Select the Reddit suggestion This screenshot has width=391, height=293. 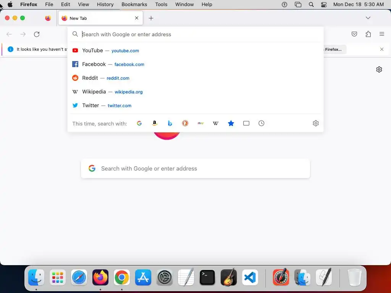pos(195,78)
